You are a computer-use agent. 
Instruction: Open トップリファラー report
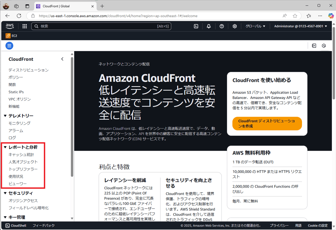[x=23, y=169]
